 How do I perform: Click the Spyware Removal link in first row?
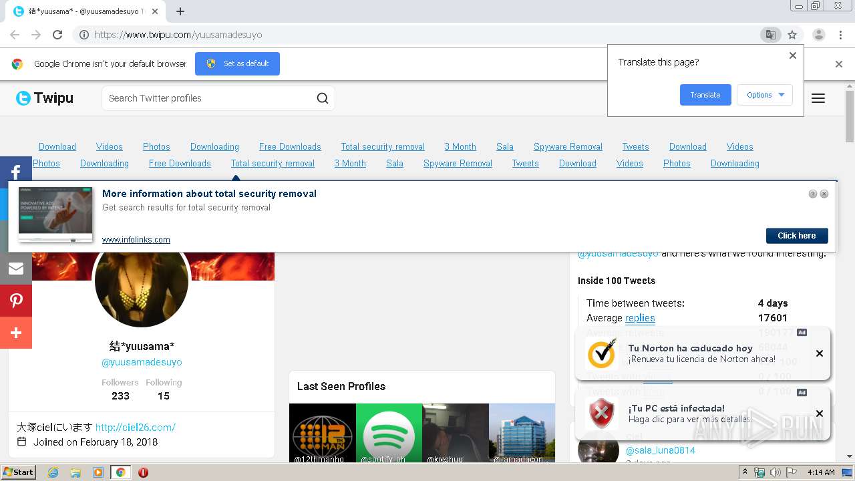coord(568,146)
